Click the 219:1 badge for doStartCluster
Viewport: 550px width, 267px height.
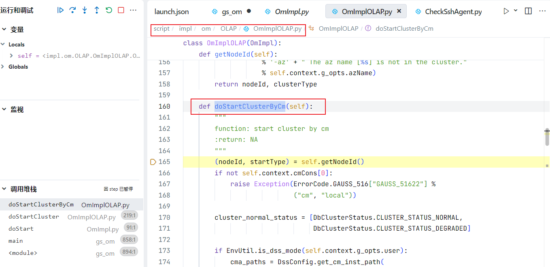[130, 216]
